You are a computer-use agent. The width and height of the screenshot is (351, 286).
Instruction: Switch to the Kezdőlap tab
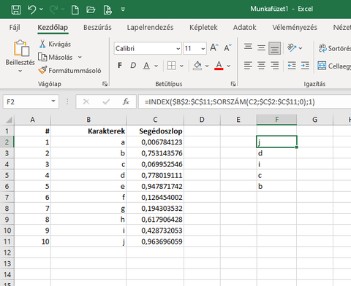point(53,27)
